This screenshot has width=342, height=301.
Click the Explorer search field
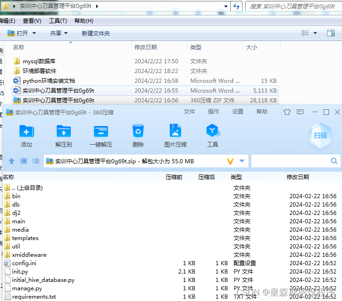(x=293, y=7)
